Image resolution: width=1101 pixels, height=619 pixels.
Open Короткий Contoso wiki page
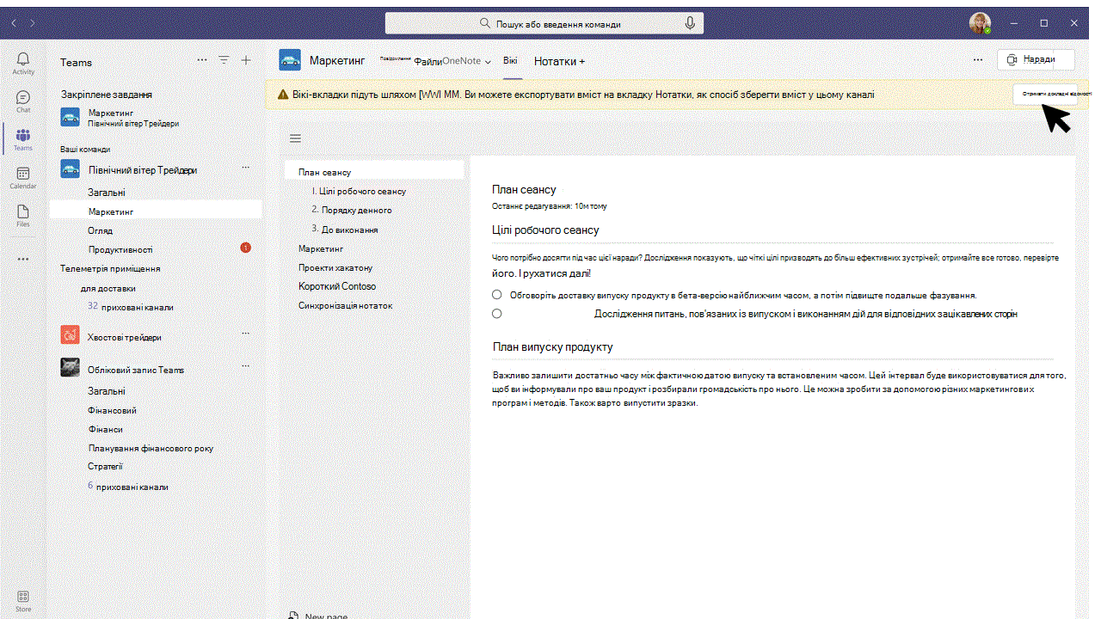pyautogui.click(x=337, y=286)
